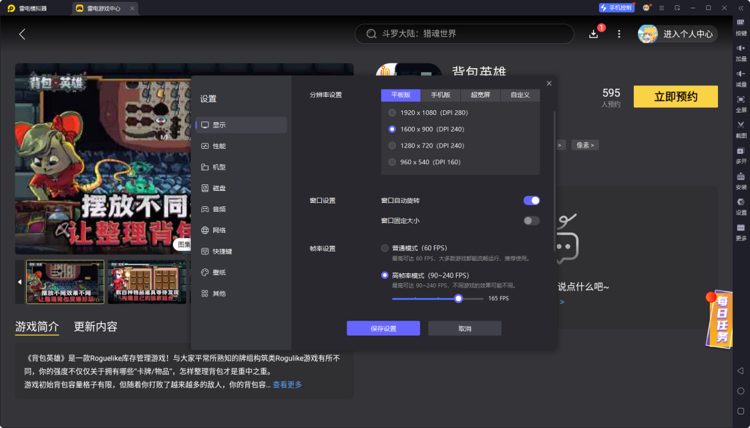Open the 性能 settings section
This screenshot has width=750, height=428.
point(241,146)
